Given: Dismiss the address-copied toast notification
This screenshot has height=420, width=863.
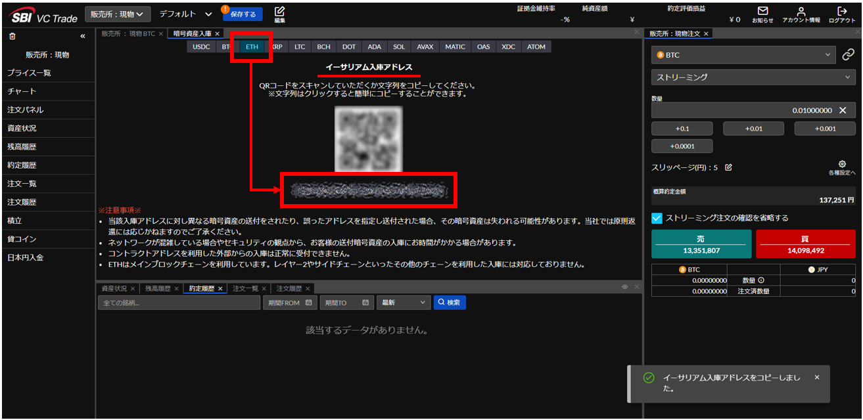Looking at the screenshot, I should [817, 377].
